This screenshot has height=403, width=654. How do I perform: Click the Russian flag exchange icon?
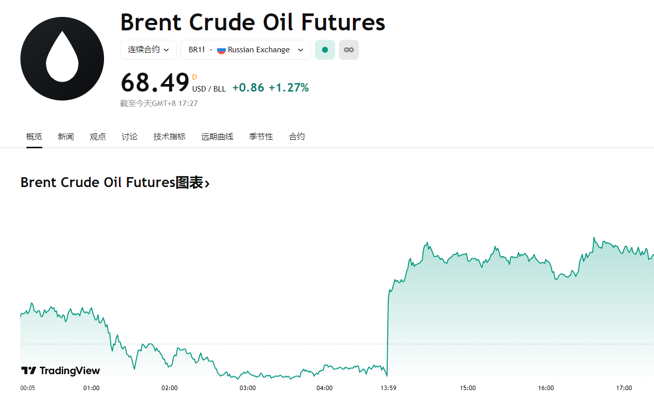pyautogui.click(x=221, y=50)
